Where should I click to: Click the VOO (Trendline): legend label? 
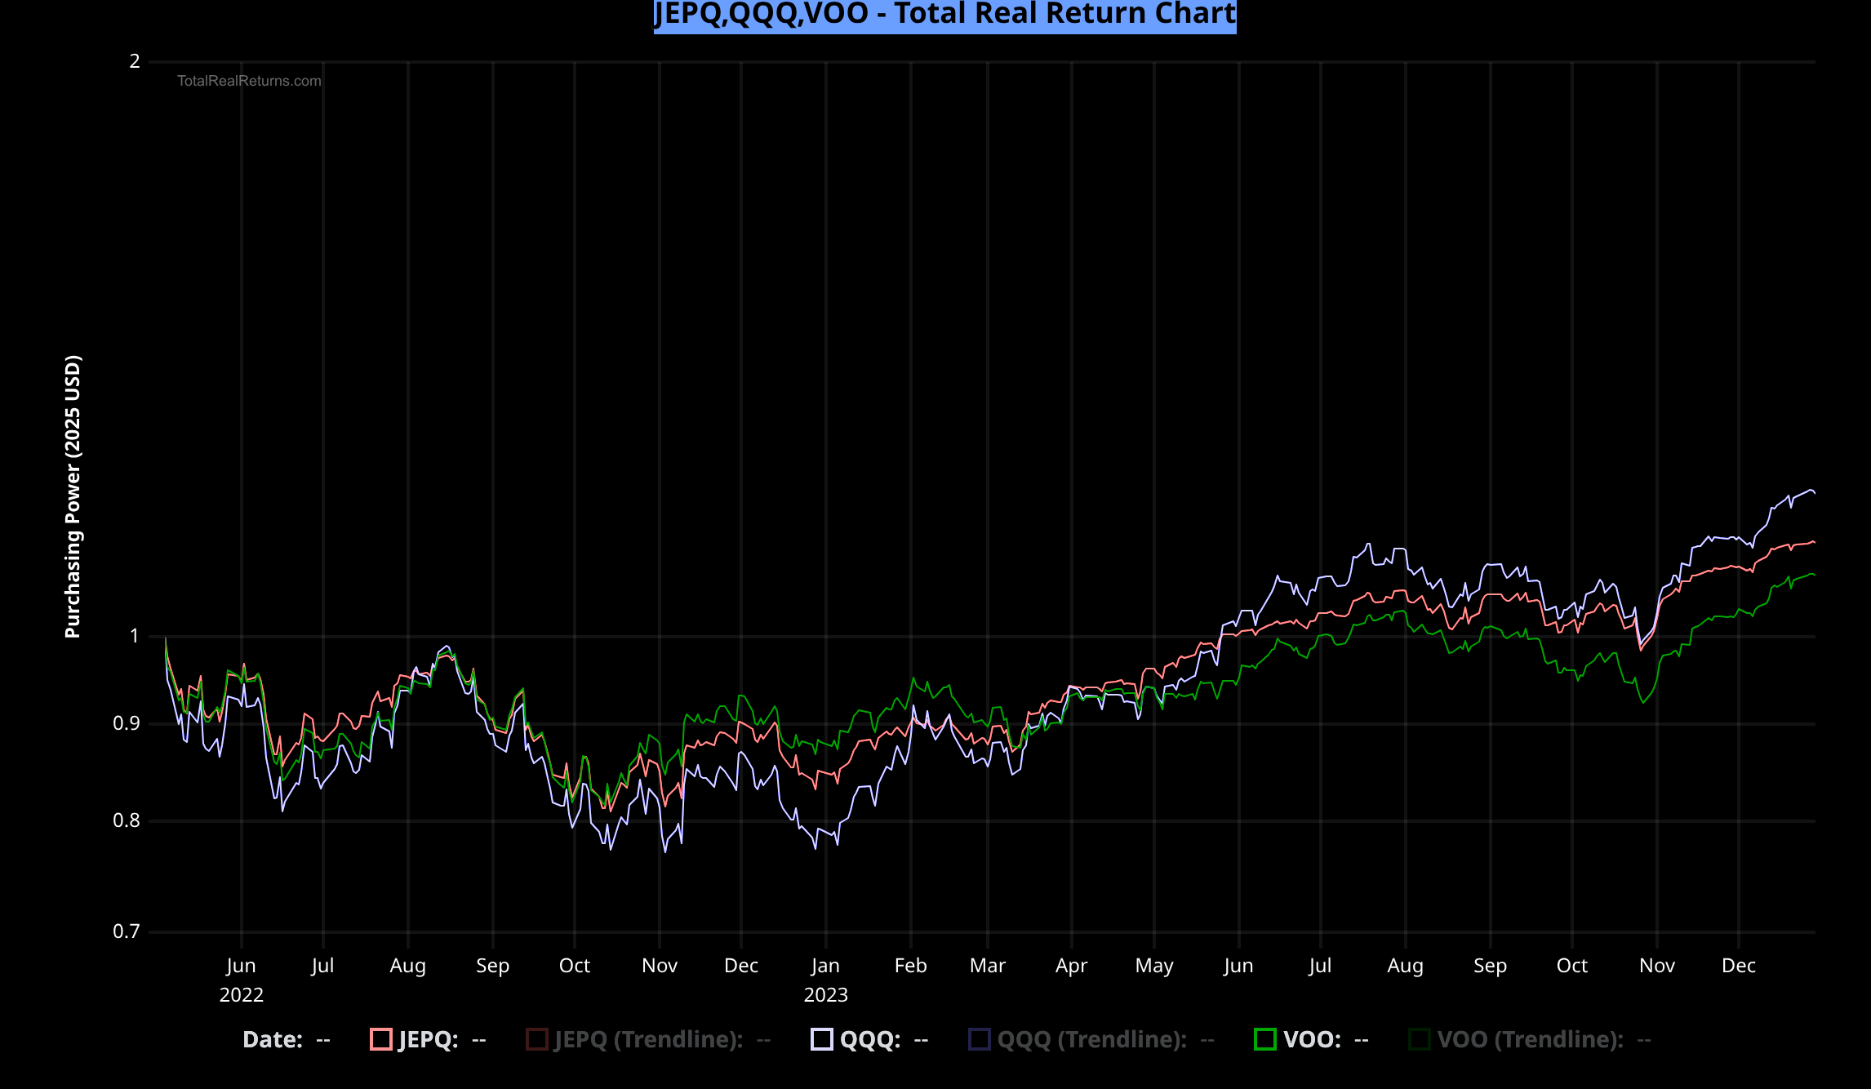1531,1040
